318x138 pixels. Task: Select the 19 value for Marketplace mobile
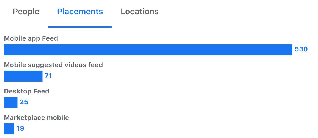pos(20,128)
